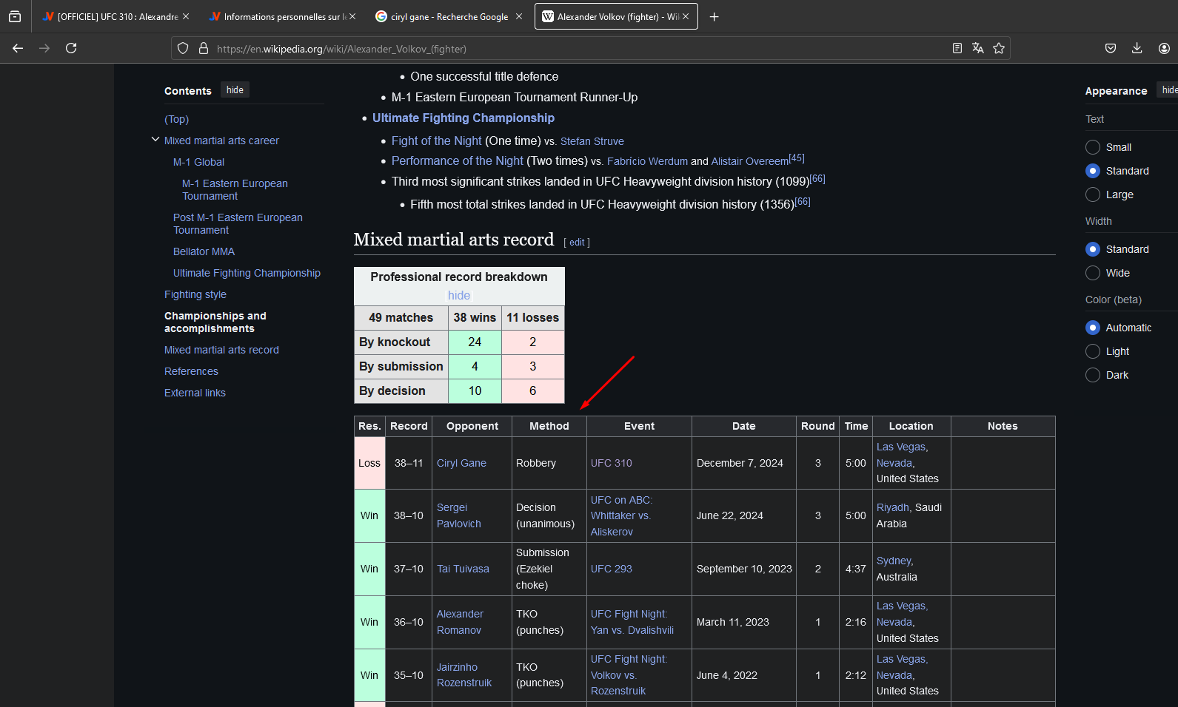
Task: Select Automatic color mode
Action: [x=1093, y=328]
